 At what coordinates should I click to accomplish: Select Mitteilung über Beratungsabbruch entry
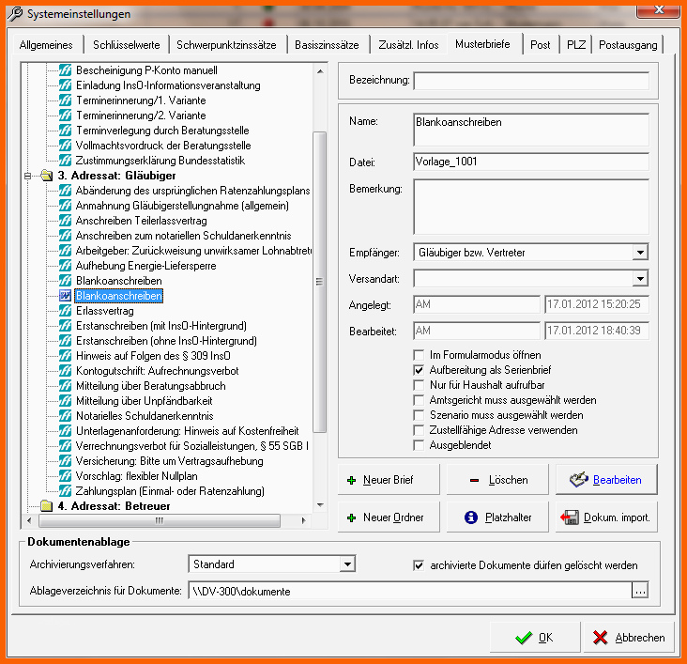pyautogui.click(x=151, y=385)
